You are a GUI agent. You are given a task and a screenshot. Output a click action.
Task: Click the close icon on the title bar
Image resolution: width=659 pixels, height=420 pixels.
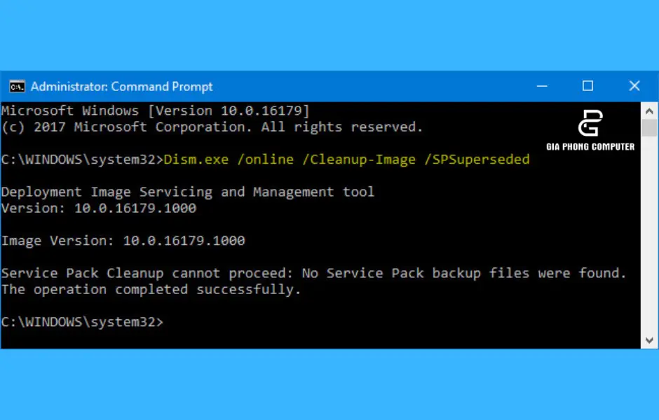coord(634,86)
